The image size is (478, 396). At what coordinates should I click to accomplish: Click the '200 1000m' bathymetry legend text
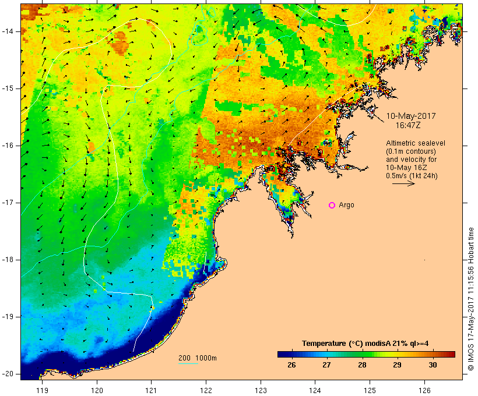tap(198, 358)
